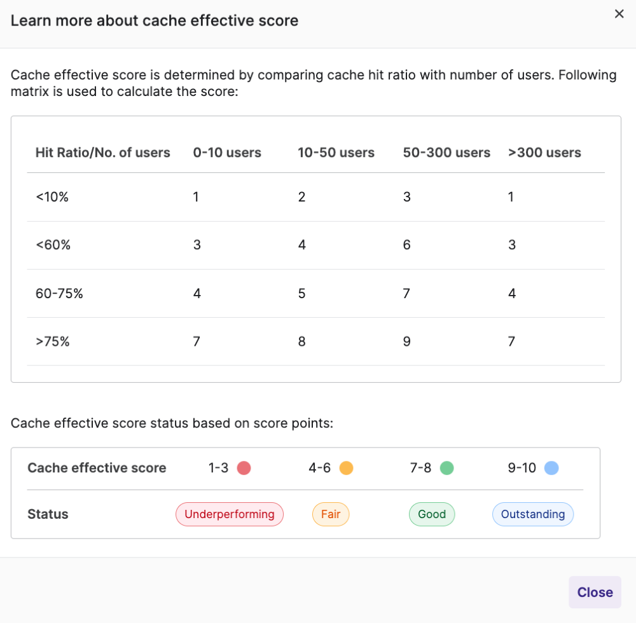Viewport: 636px width, 623px height.
Task: Click the >300 users column header
Action: 544,153
